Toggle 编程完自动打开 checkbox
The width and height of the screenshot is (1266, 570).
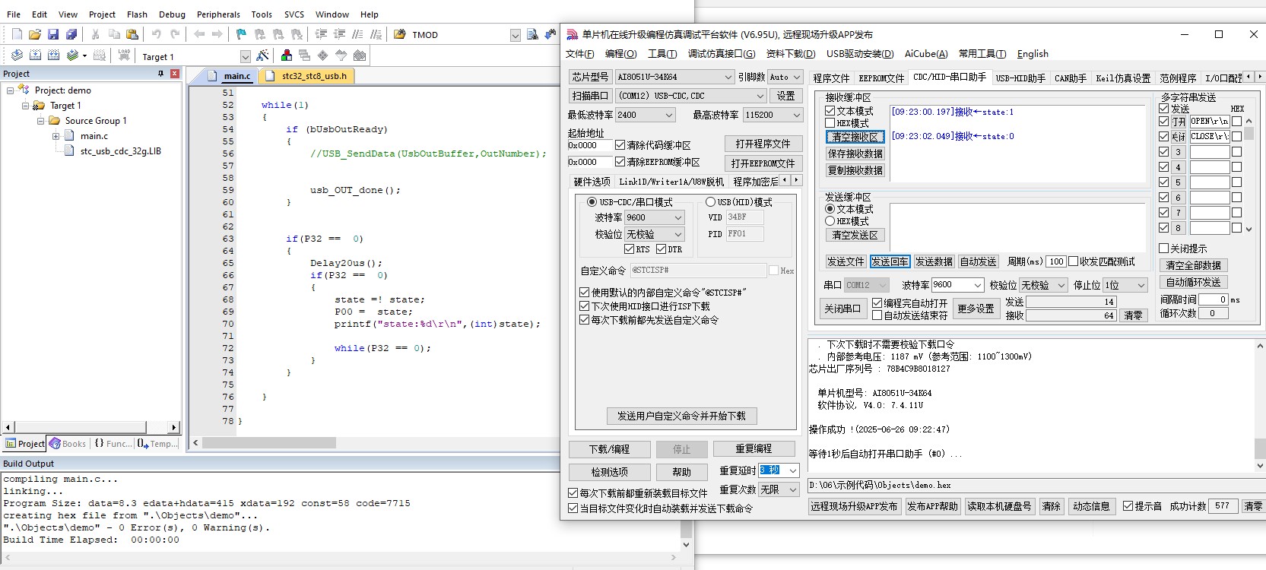[x=877, y=303]
